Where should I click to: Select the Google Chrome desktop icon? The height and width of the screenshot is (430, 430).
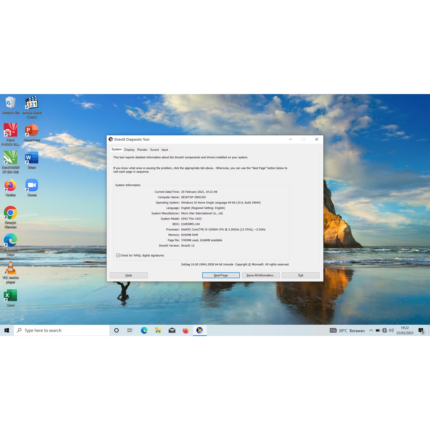(x=10, y=217)
